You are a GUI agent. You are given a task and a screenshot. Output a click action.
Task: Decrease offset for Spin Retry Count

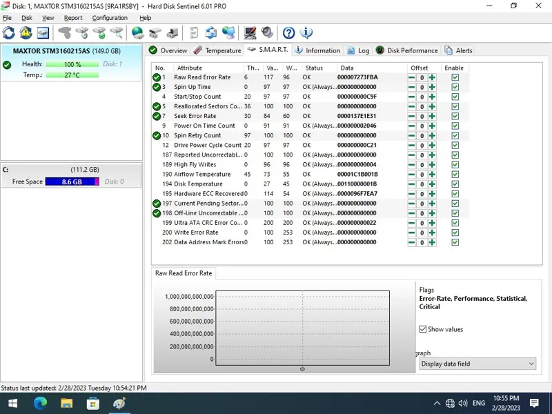point(411,135)
